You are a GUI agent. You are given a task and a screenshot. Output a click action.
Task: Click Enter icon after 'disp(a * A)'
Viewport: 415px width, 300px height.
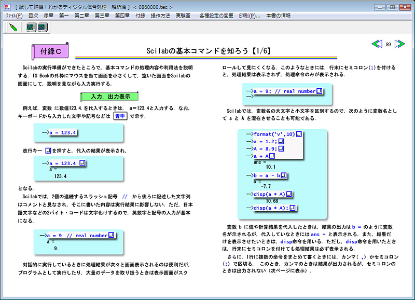pos(289,194)
